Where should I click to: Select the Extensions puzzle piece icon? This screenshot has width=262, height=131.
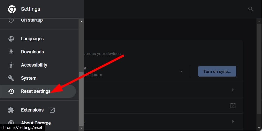(11, 110)
